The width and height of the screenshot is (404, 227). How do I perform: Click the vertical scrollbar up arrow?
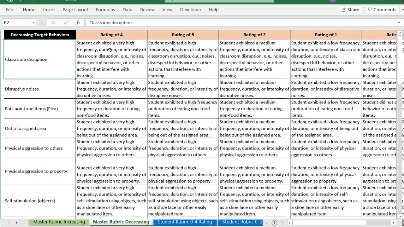click(400, 33)
